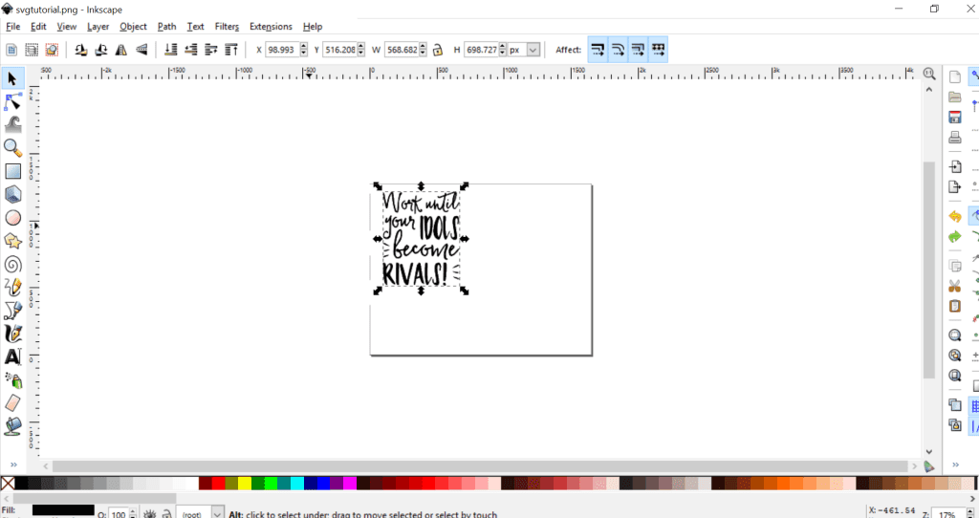The width and height of the screenshot is (979, 518).
Task: Lower selection to bottom
Action: (171, 50)
